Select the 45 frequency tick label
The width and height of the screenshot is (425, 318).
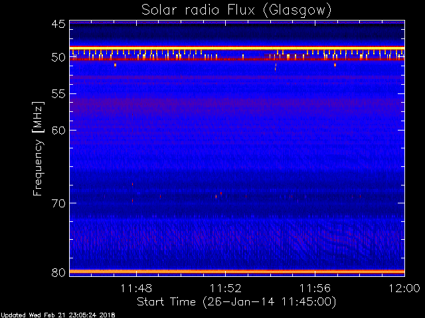58,25
